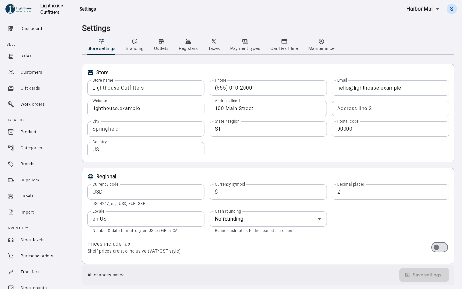
Task: Click the user avatar S
Action: (x=452, y=9)
